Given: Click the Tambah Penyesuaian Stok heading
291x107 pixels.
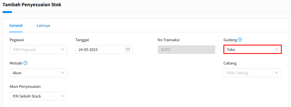Looking at the screenshot, I should click(32, 5).
